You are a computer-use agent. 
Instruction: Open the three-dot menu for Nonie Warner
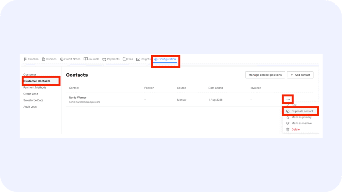pos(288,100)
